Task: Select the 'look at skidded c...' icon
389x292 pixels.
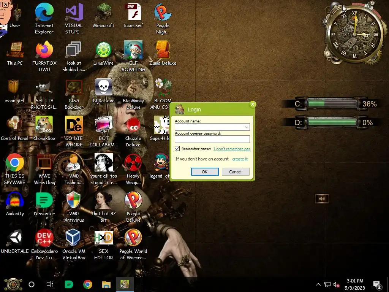Action: [x=74, y=56]
